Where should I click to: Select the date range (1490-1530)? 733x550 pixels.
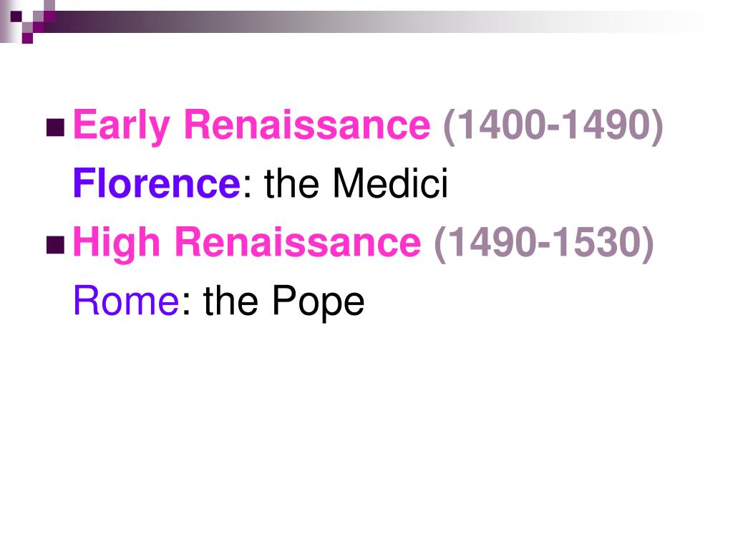(x=544, y=243)
